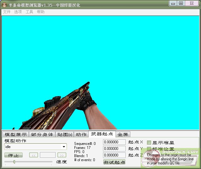Minimize the model viewer window
This screenshot has height=169, width=201.
(x=173, y=3)
